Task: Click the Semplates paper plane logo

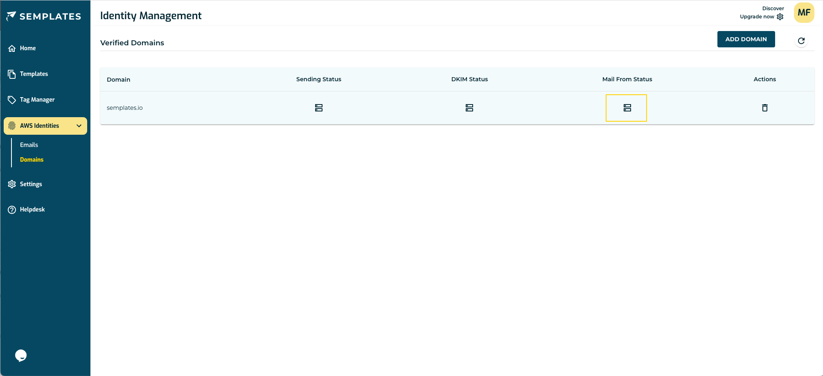Action: tap(11, 16)
